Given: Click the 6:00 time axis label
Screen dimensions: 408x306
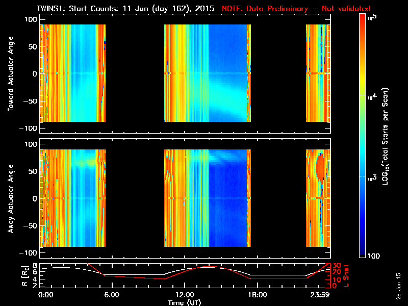Looking at the screenshot, I should point(112,295).
